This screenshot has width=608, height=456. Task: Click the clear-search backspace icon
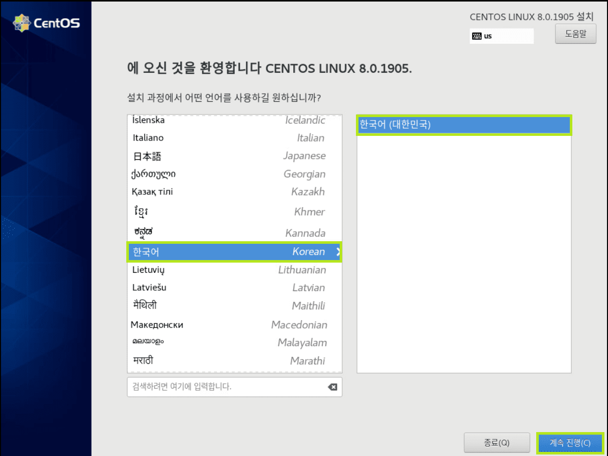333,387
